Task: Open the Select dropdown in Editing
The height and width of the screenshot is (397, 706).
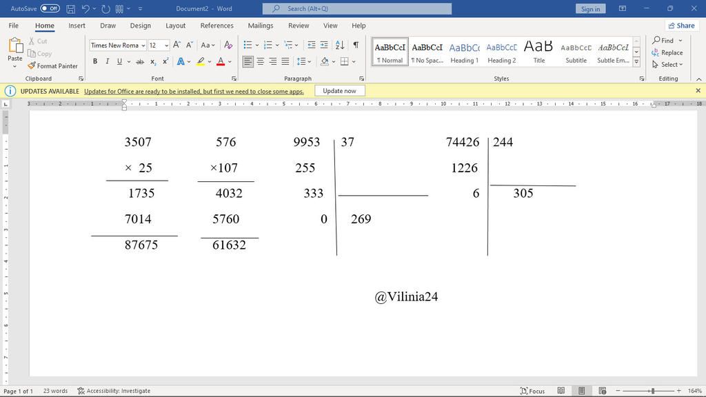Action: coord(667,65)
